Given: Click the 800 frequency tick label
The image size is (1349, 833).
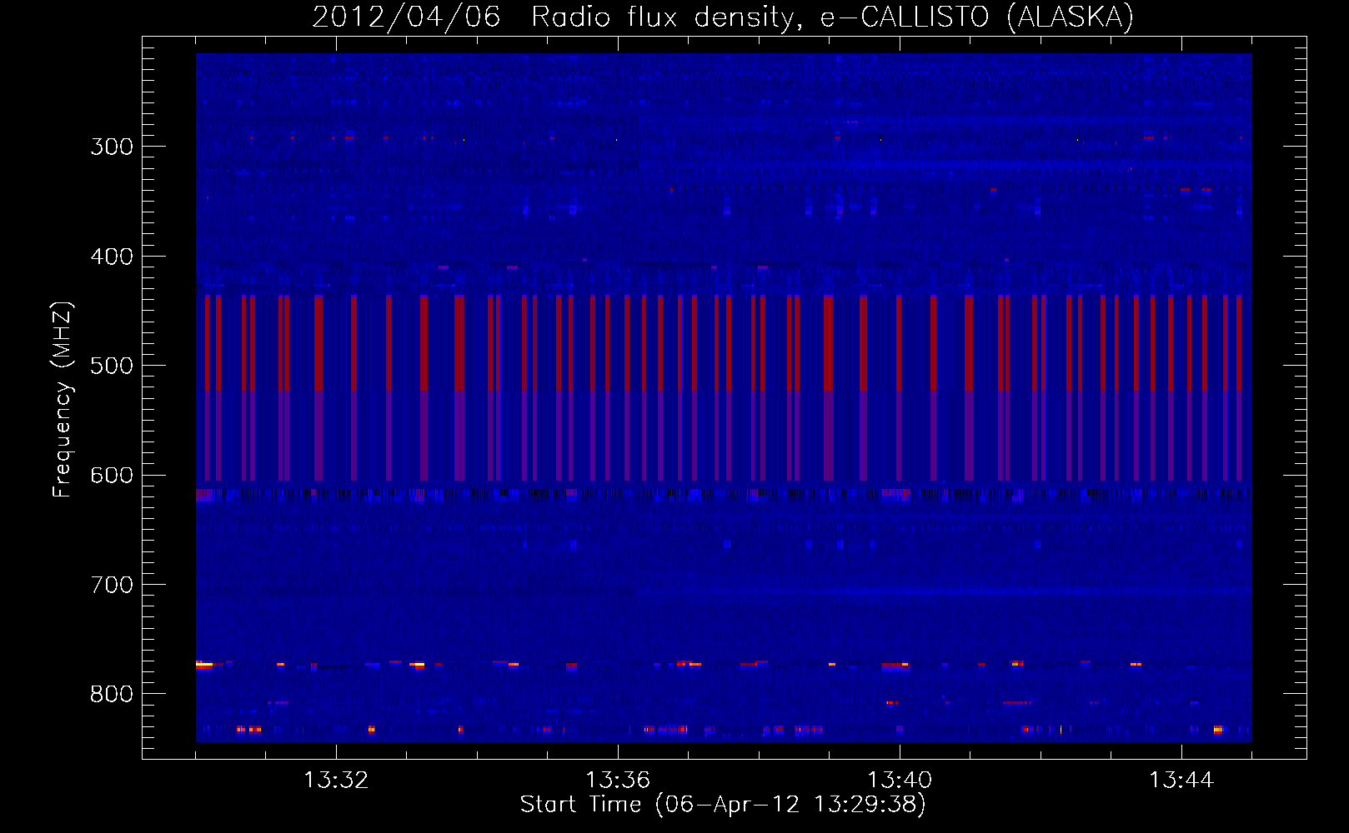Looking at the screenshot, I should 112,694.
